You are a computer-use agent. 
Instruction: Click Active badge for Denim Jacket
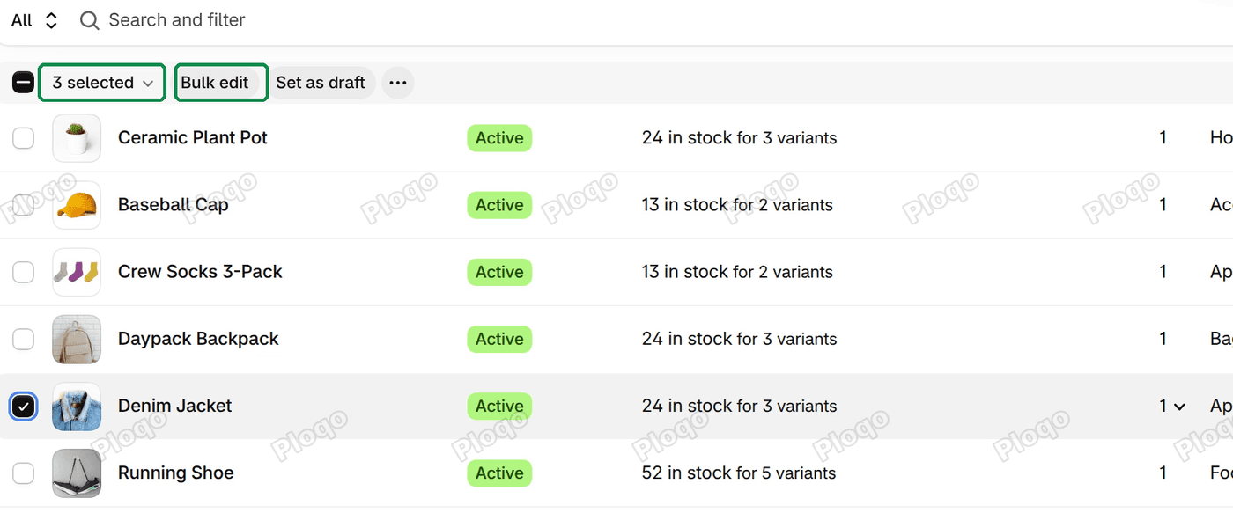499,407
